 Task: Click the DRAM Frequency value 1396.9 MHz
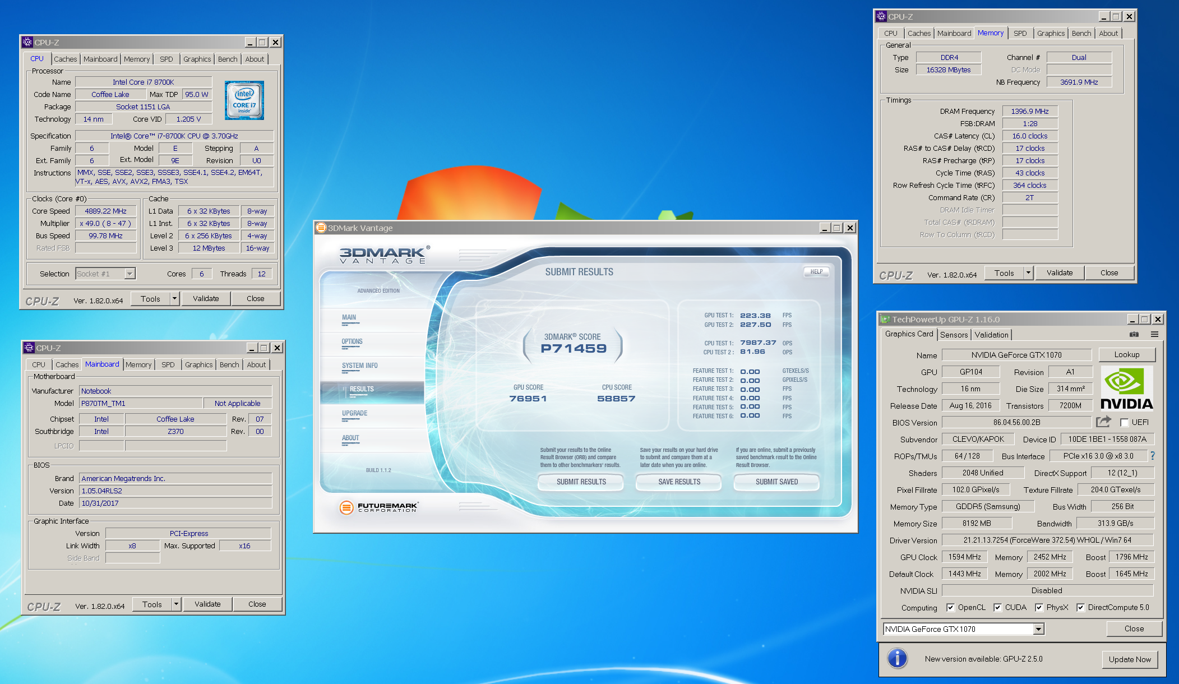pyautogui.click(x=1030, y=111)
